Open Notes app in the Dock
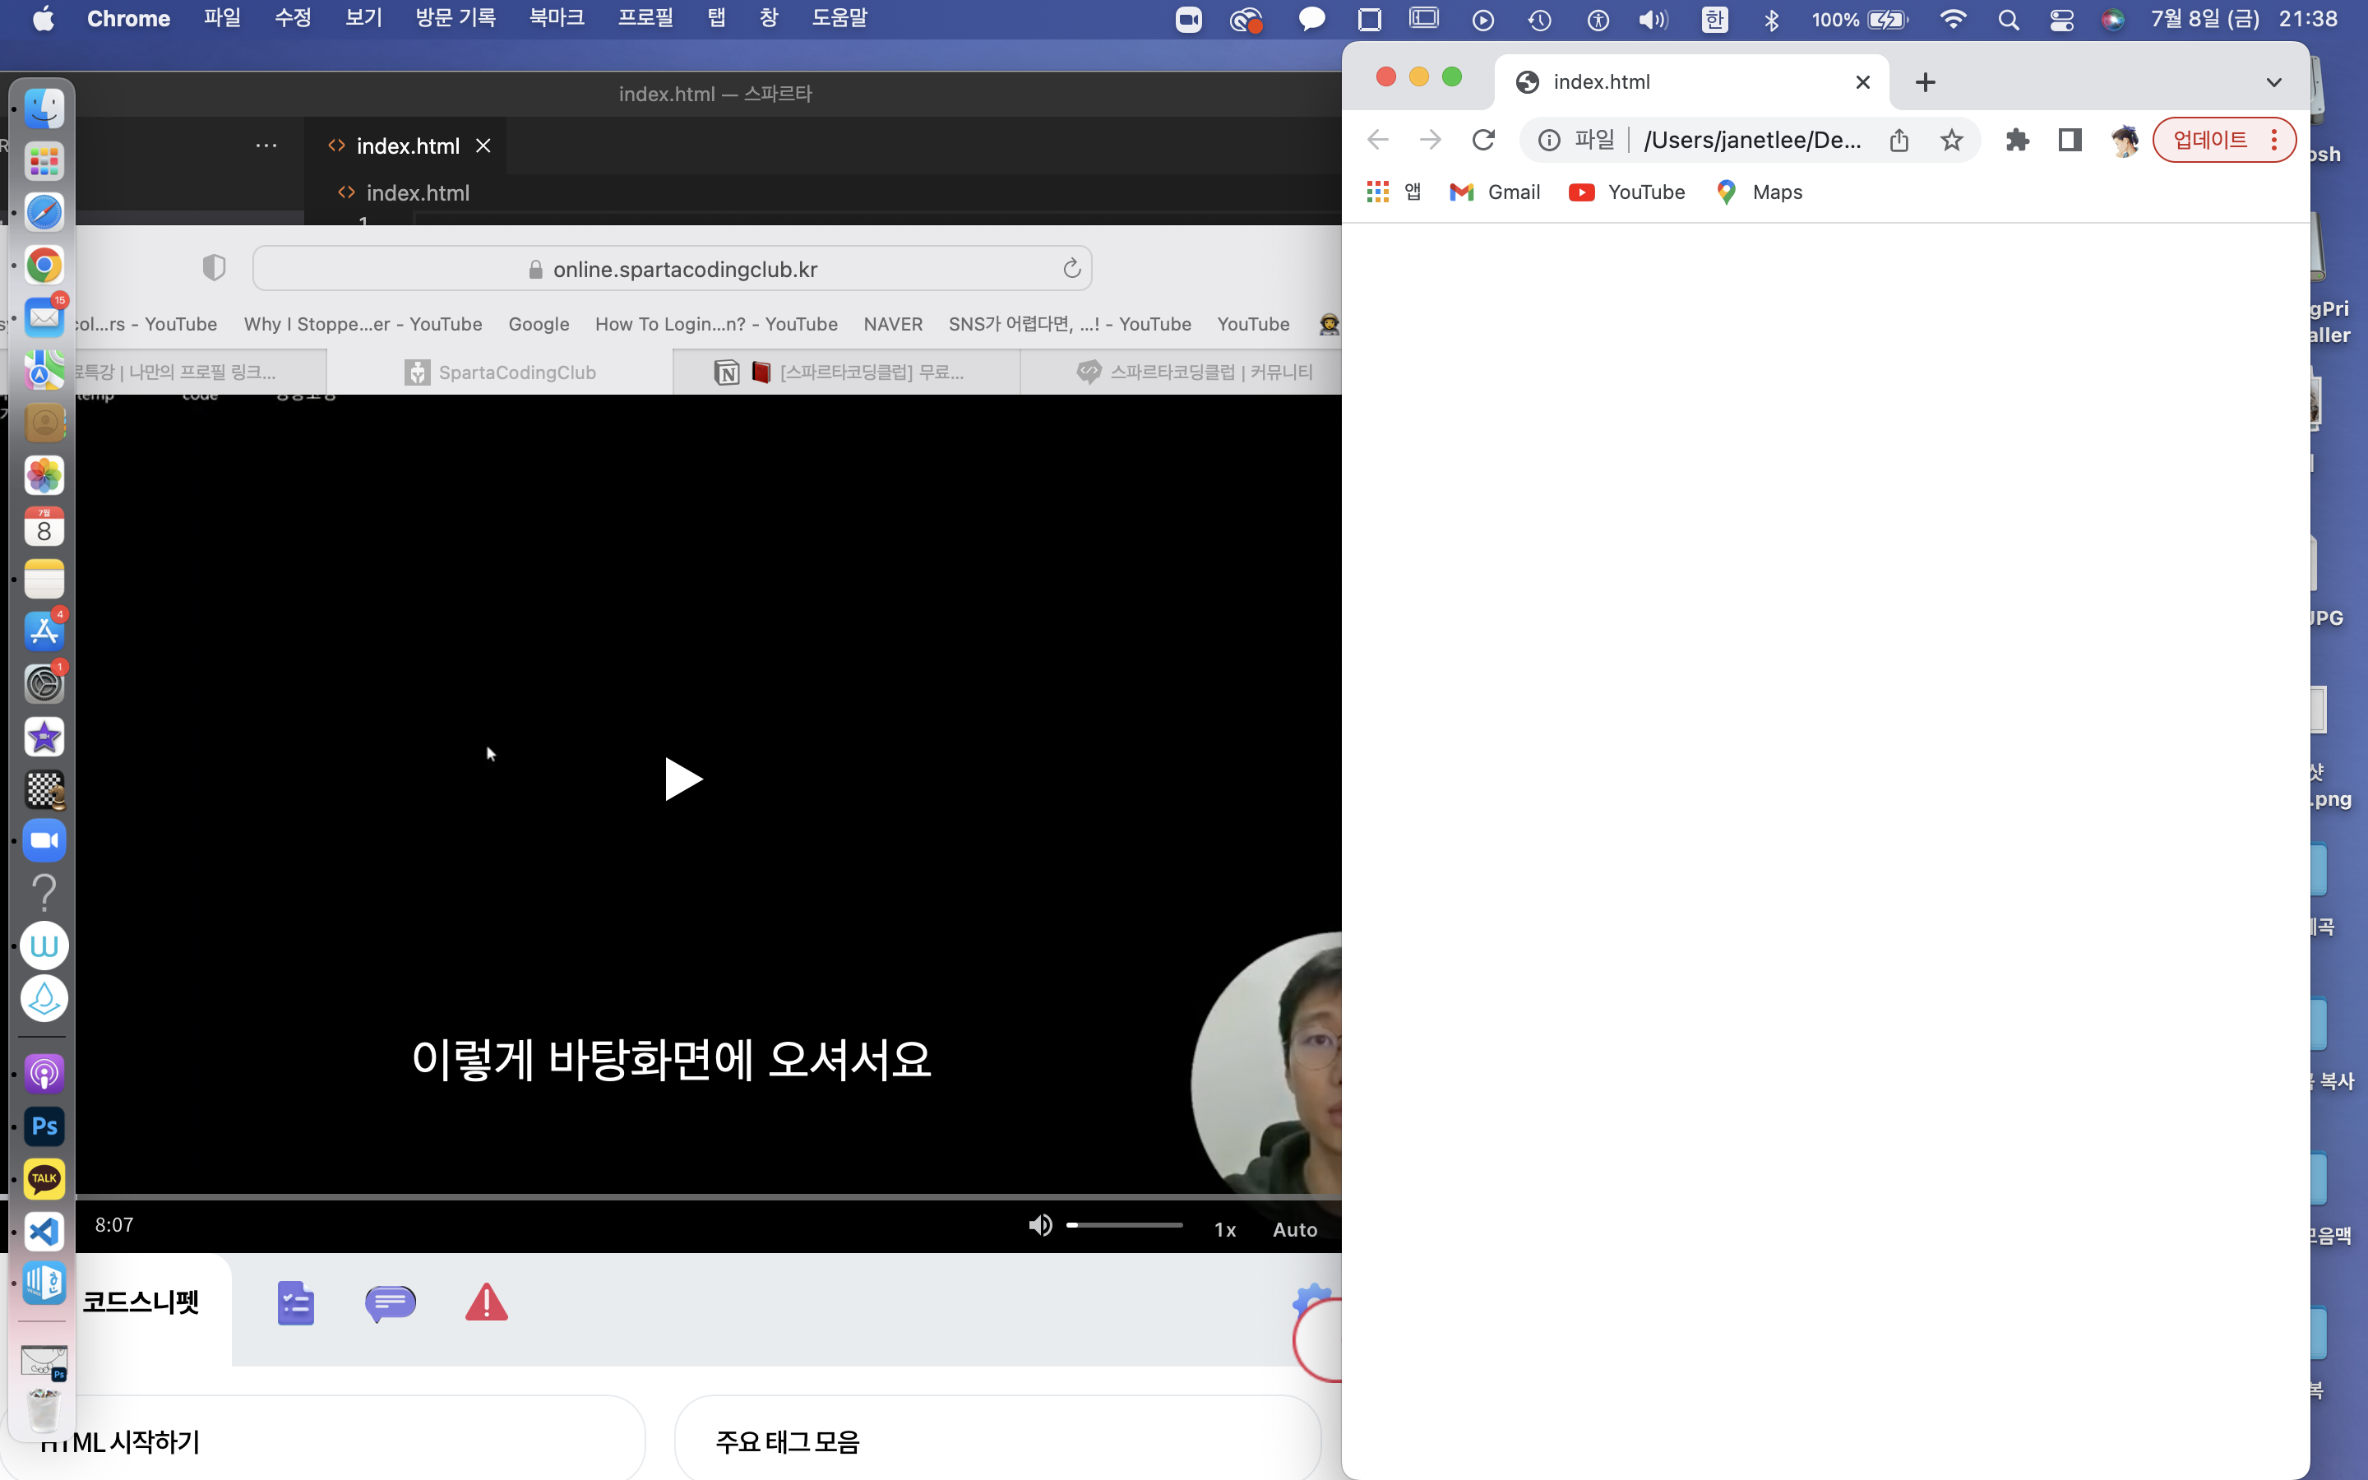2368x1480 pixels. pos(44,580)
